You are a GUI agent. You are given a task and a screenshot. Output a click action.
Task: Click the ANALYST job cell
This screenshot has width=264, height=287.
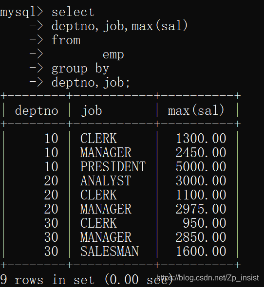106,180
